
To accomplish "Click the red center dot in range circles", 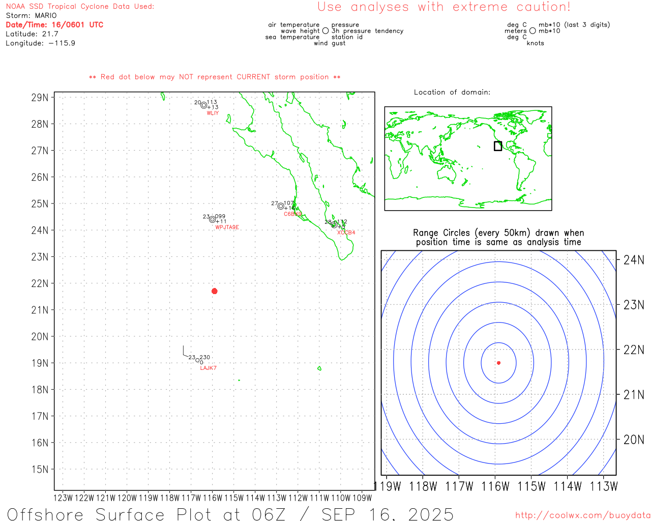I will (498, 363).
